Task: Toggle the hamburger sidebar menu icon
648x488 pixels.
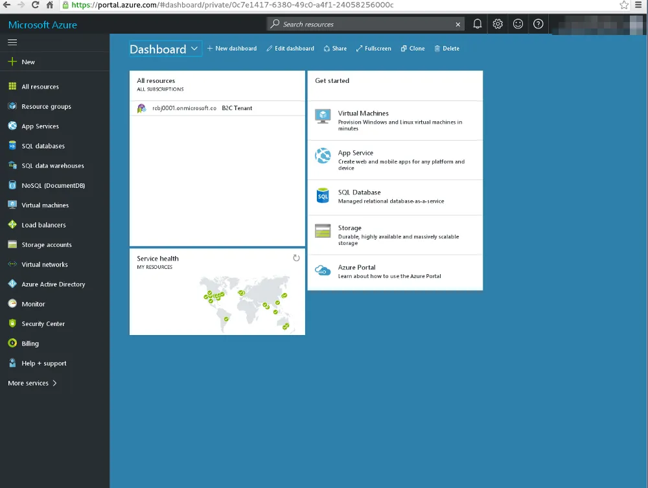Action: pyautogui.click(x=12, y=42)
